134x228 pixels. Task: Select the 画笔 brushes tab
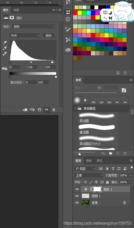[x=78, y=80]
